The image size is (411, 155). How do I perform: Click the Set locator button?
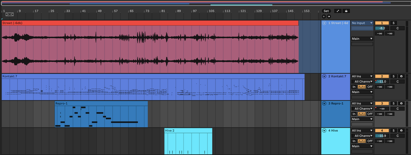tap(326, 11)
